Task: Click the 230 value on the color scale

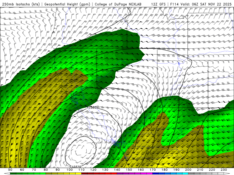Action: point(224,170)
